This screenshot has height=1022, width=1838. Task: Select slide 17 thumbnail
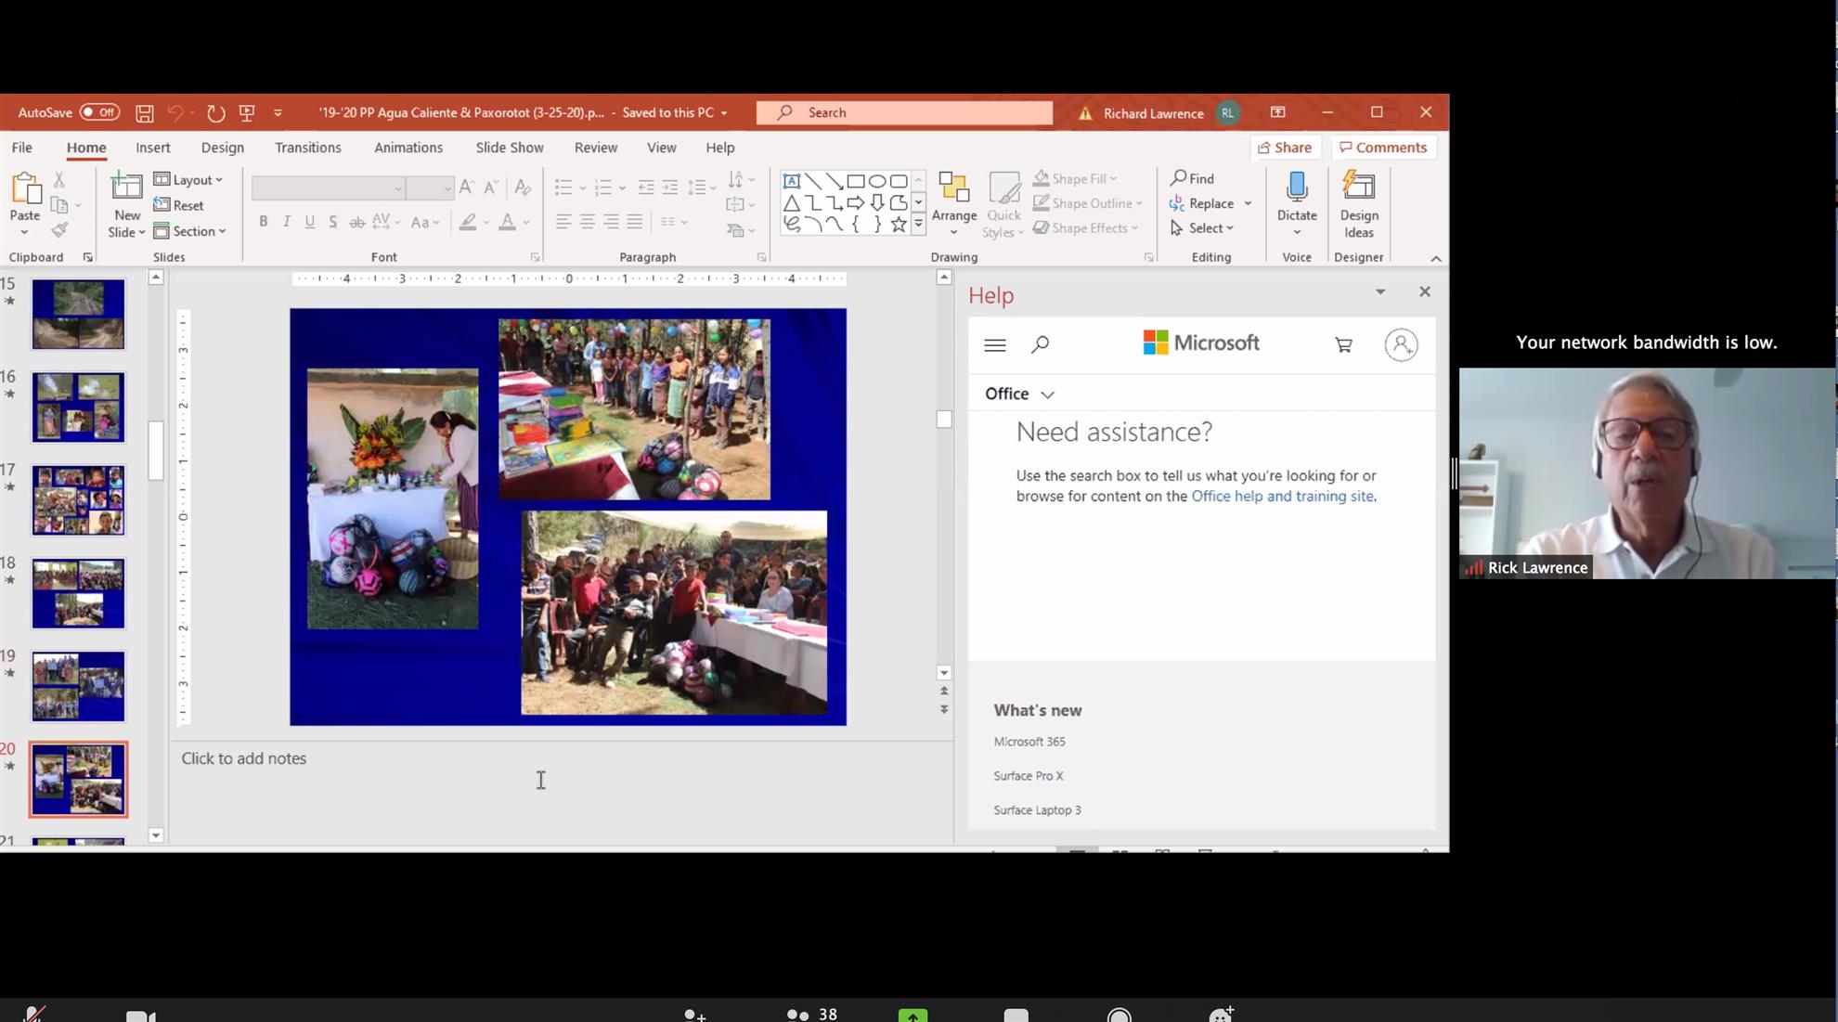pyautogui.click(x=78, y=500)
